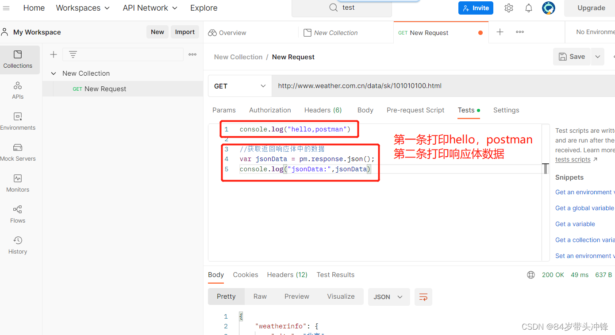Click the Invite button
Viewport: 615px width, 335px height.
[x=476, y=8]
